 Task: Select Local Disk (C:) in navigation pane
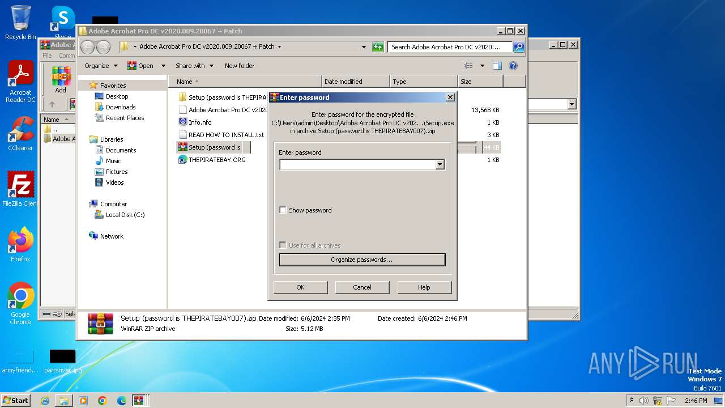(x=125, y=215)
